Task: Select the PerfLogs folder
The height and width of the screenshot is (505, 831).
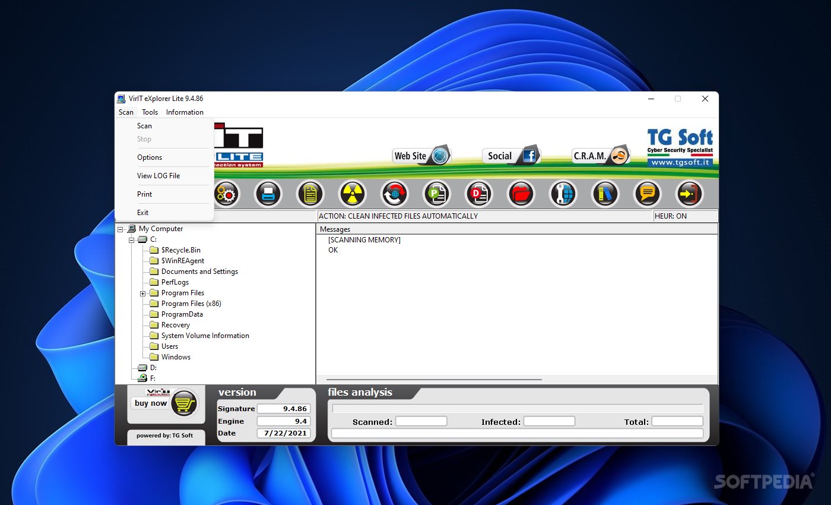Action: pyautogui.click(x=175, y=282)
